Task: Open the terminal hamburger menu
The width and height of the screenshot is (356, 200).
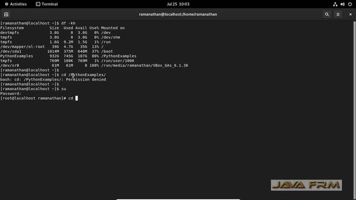Action: click(338, 14)
